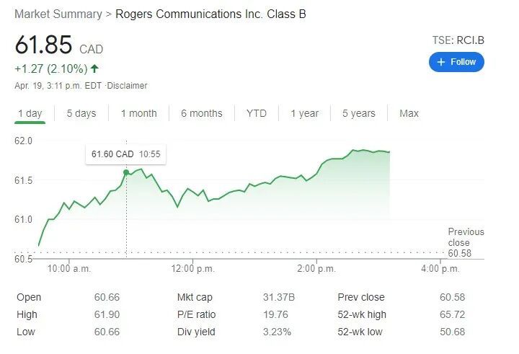Click the 61.60 CAD price tooltip
The width and height of the screenshot is (519, 354).
[125, 154]
